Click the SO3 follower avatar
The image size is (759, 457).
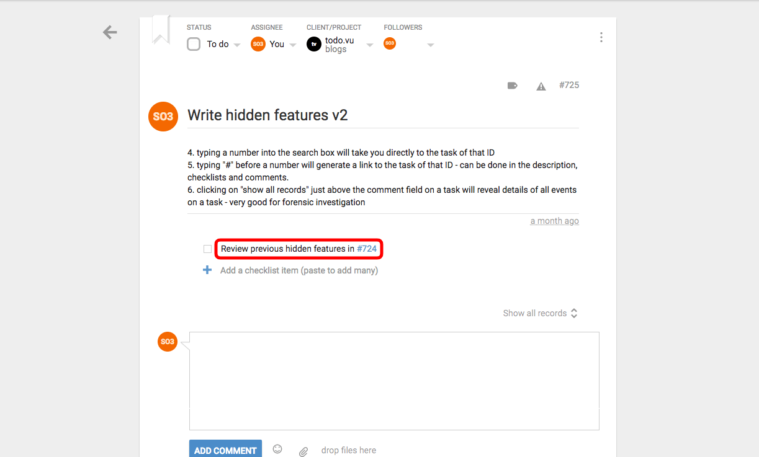click(x=390, y=43)
